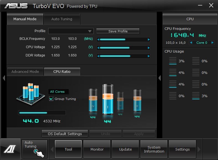Image resolution: width=218 pixels, height=160 pixels.
Task: Click the Apply button
Action: click(139, 134)
